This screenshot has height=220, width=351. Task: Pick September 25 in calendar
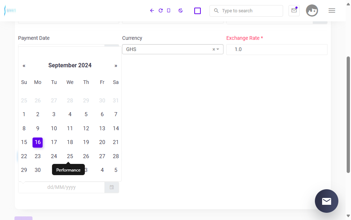(70, 156)
